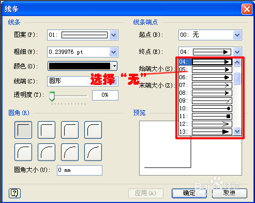Click the 圆角大小 rounding size field

pos(80,170)
